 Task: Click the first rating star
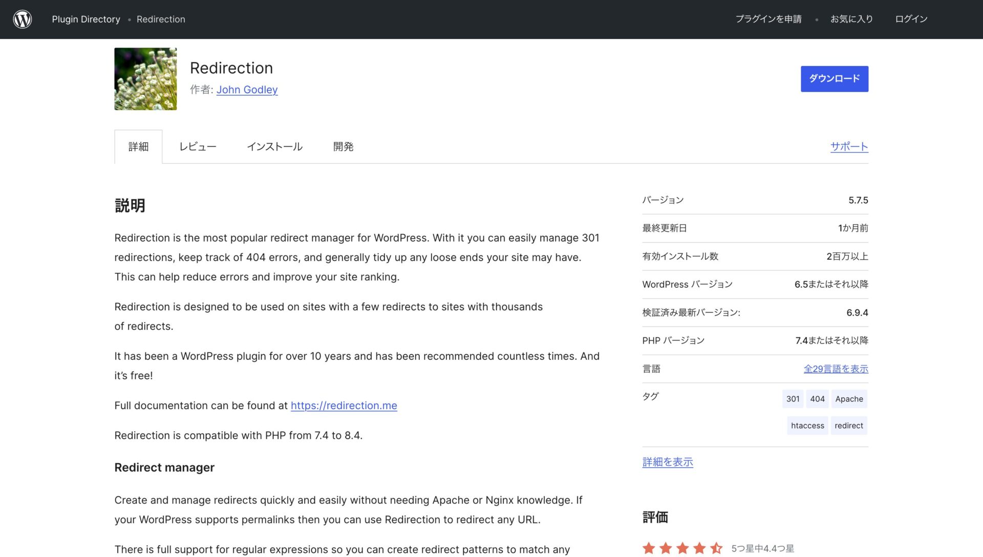pyautogui.click(x=649, y=548)
